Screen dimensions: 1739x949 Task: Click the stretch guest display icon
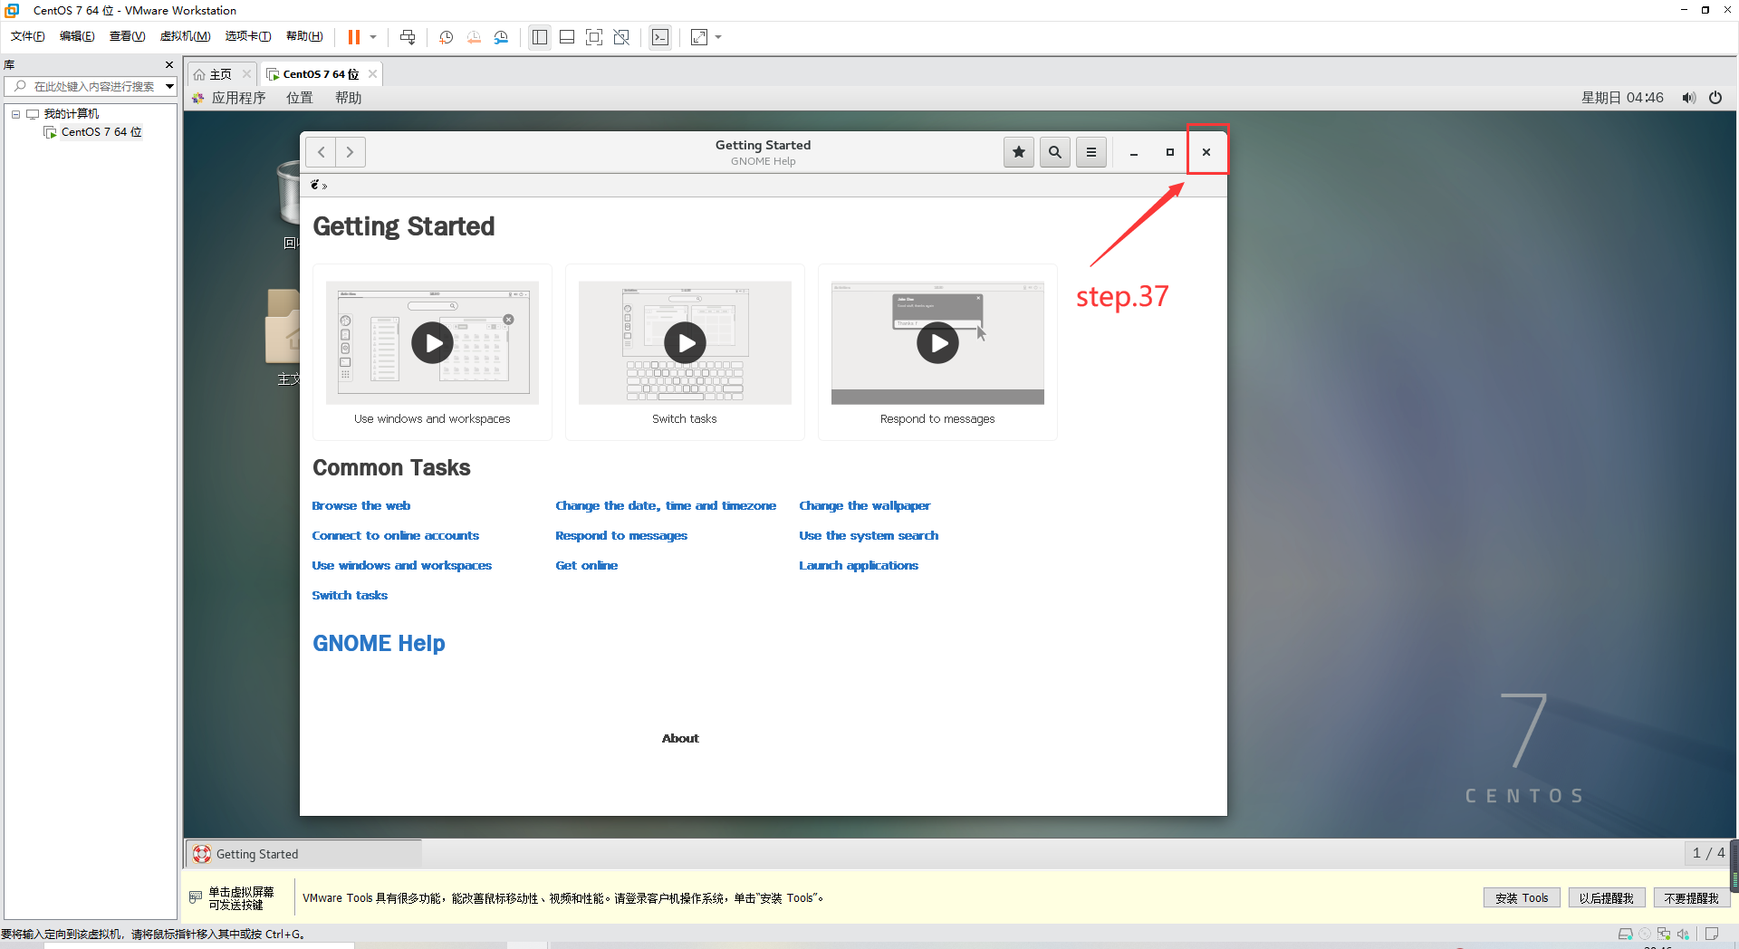click(699, 37)
